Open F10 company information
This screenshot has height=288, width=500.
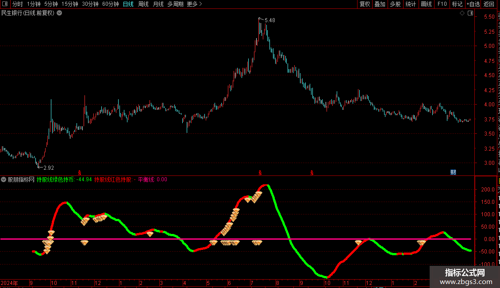[442, 4]
